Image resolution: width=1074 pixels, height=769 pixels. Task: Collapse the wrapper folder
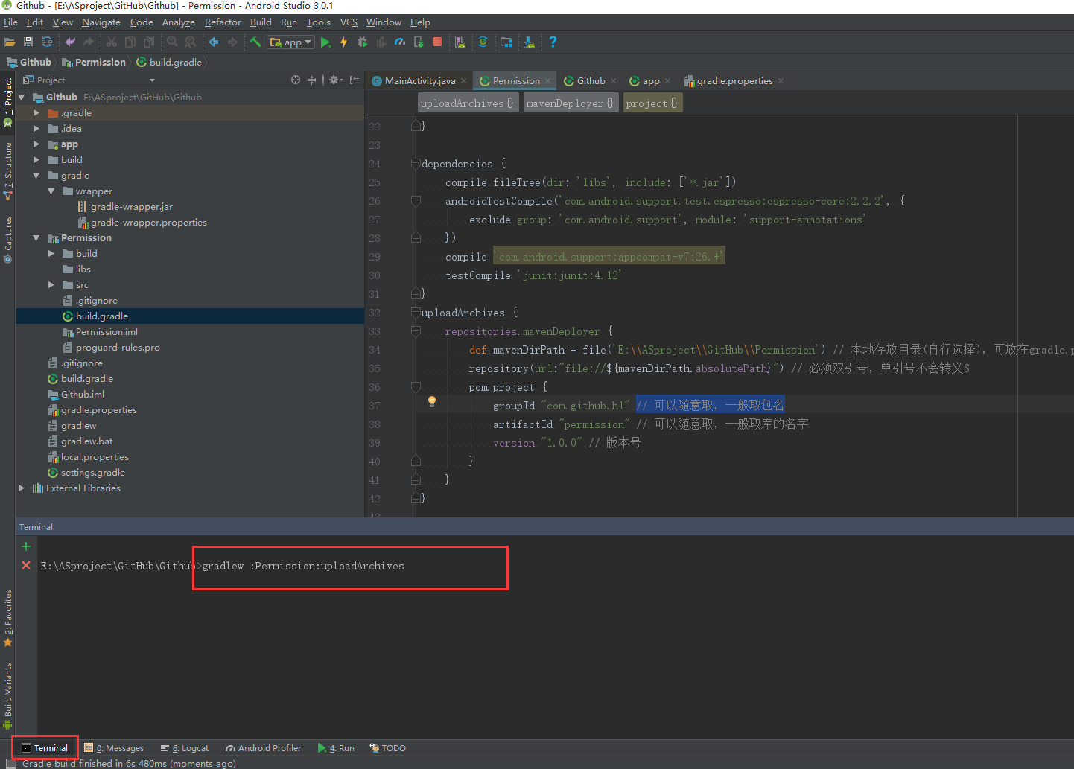point(51,191)
